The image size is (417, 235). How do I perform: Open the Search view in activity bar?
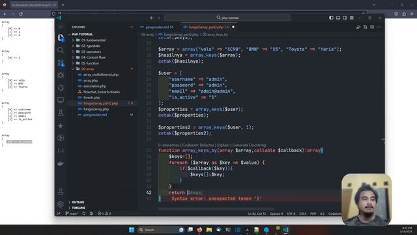coord(61,50)
